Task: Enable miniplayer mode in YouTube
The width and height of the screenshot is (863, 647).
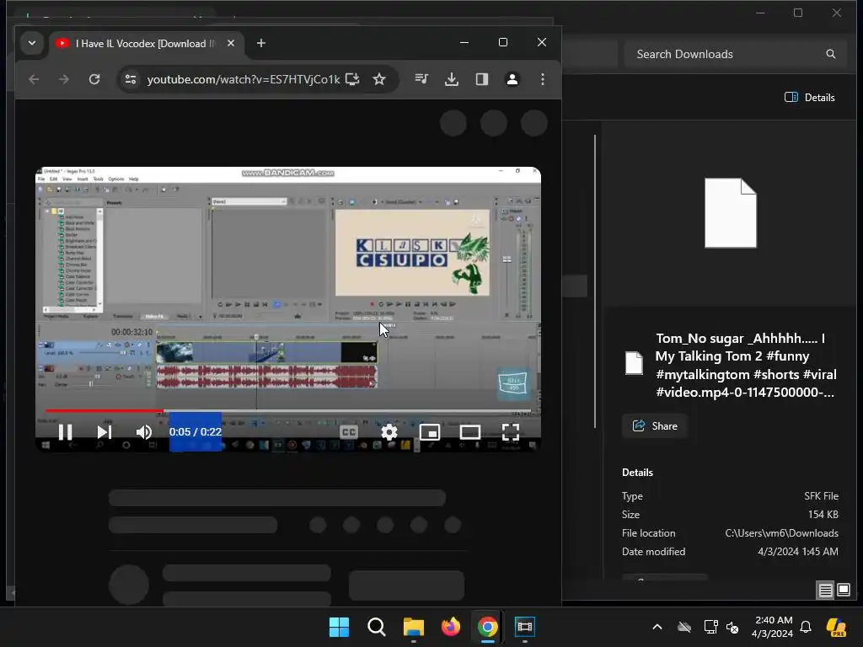Action: [x=429, y=432]
